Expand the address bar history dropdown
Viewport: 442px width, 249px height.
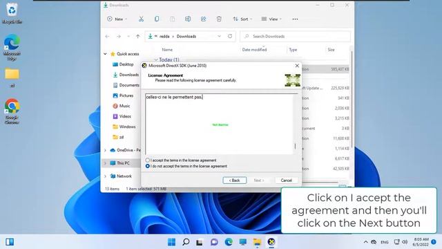[x=220, y=36]
